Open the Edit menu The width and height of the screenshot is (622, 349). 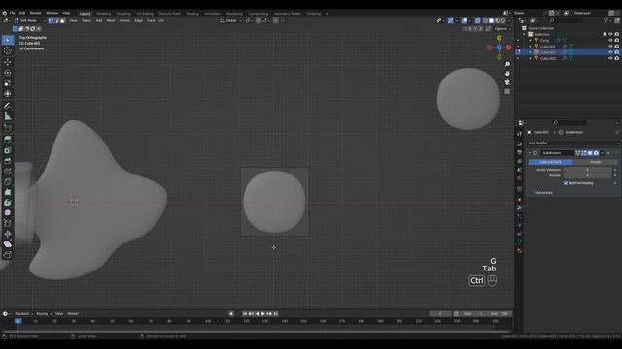22,13
